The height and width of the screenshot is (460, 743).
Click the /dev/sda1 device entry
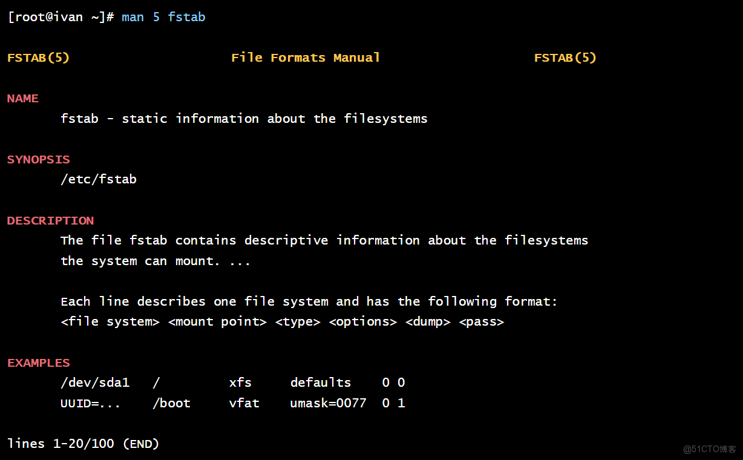coord(95,383)
